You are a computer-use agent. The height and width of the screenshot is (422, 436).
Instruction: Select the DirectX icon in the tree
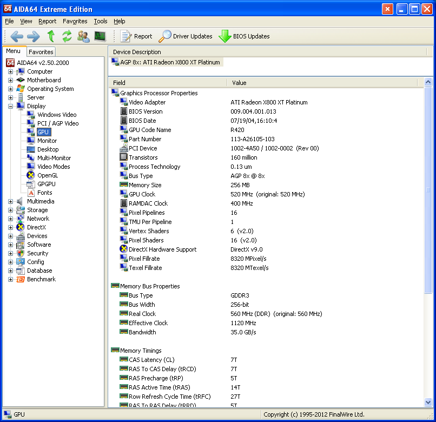click(21, 227)
